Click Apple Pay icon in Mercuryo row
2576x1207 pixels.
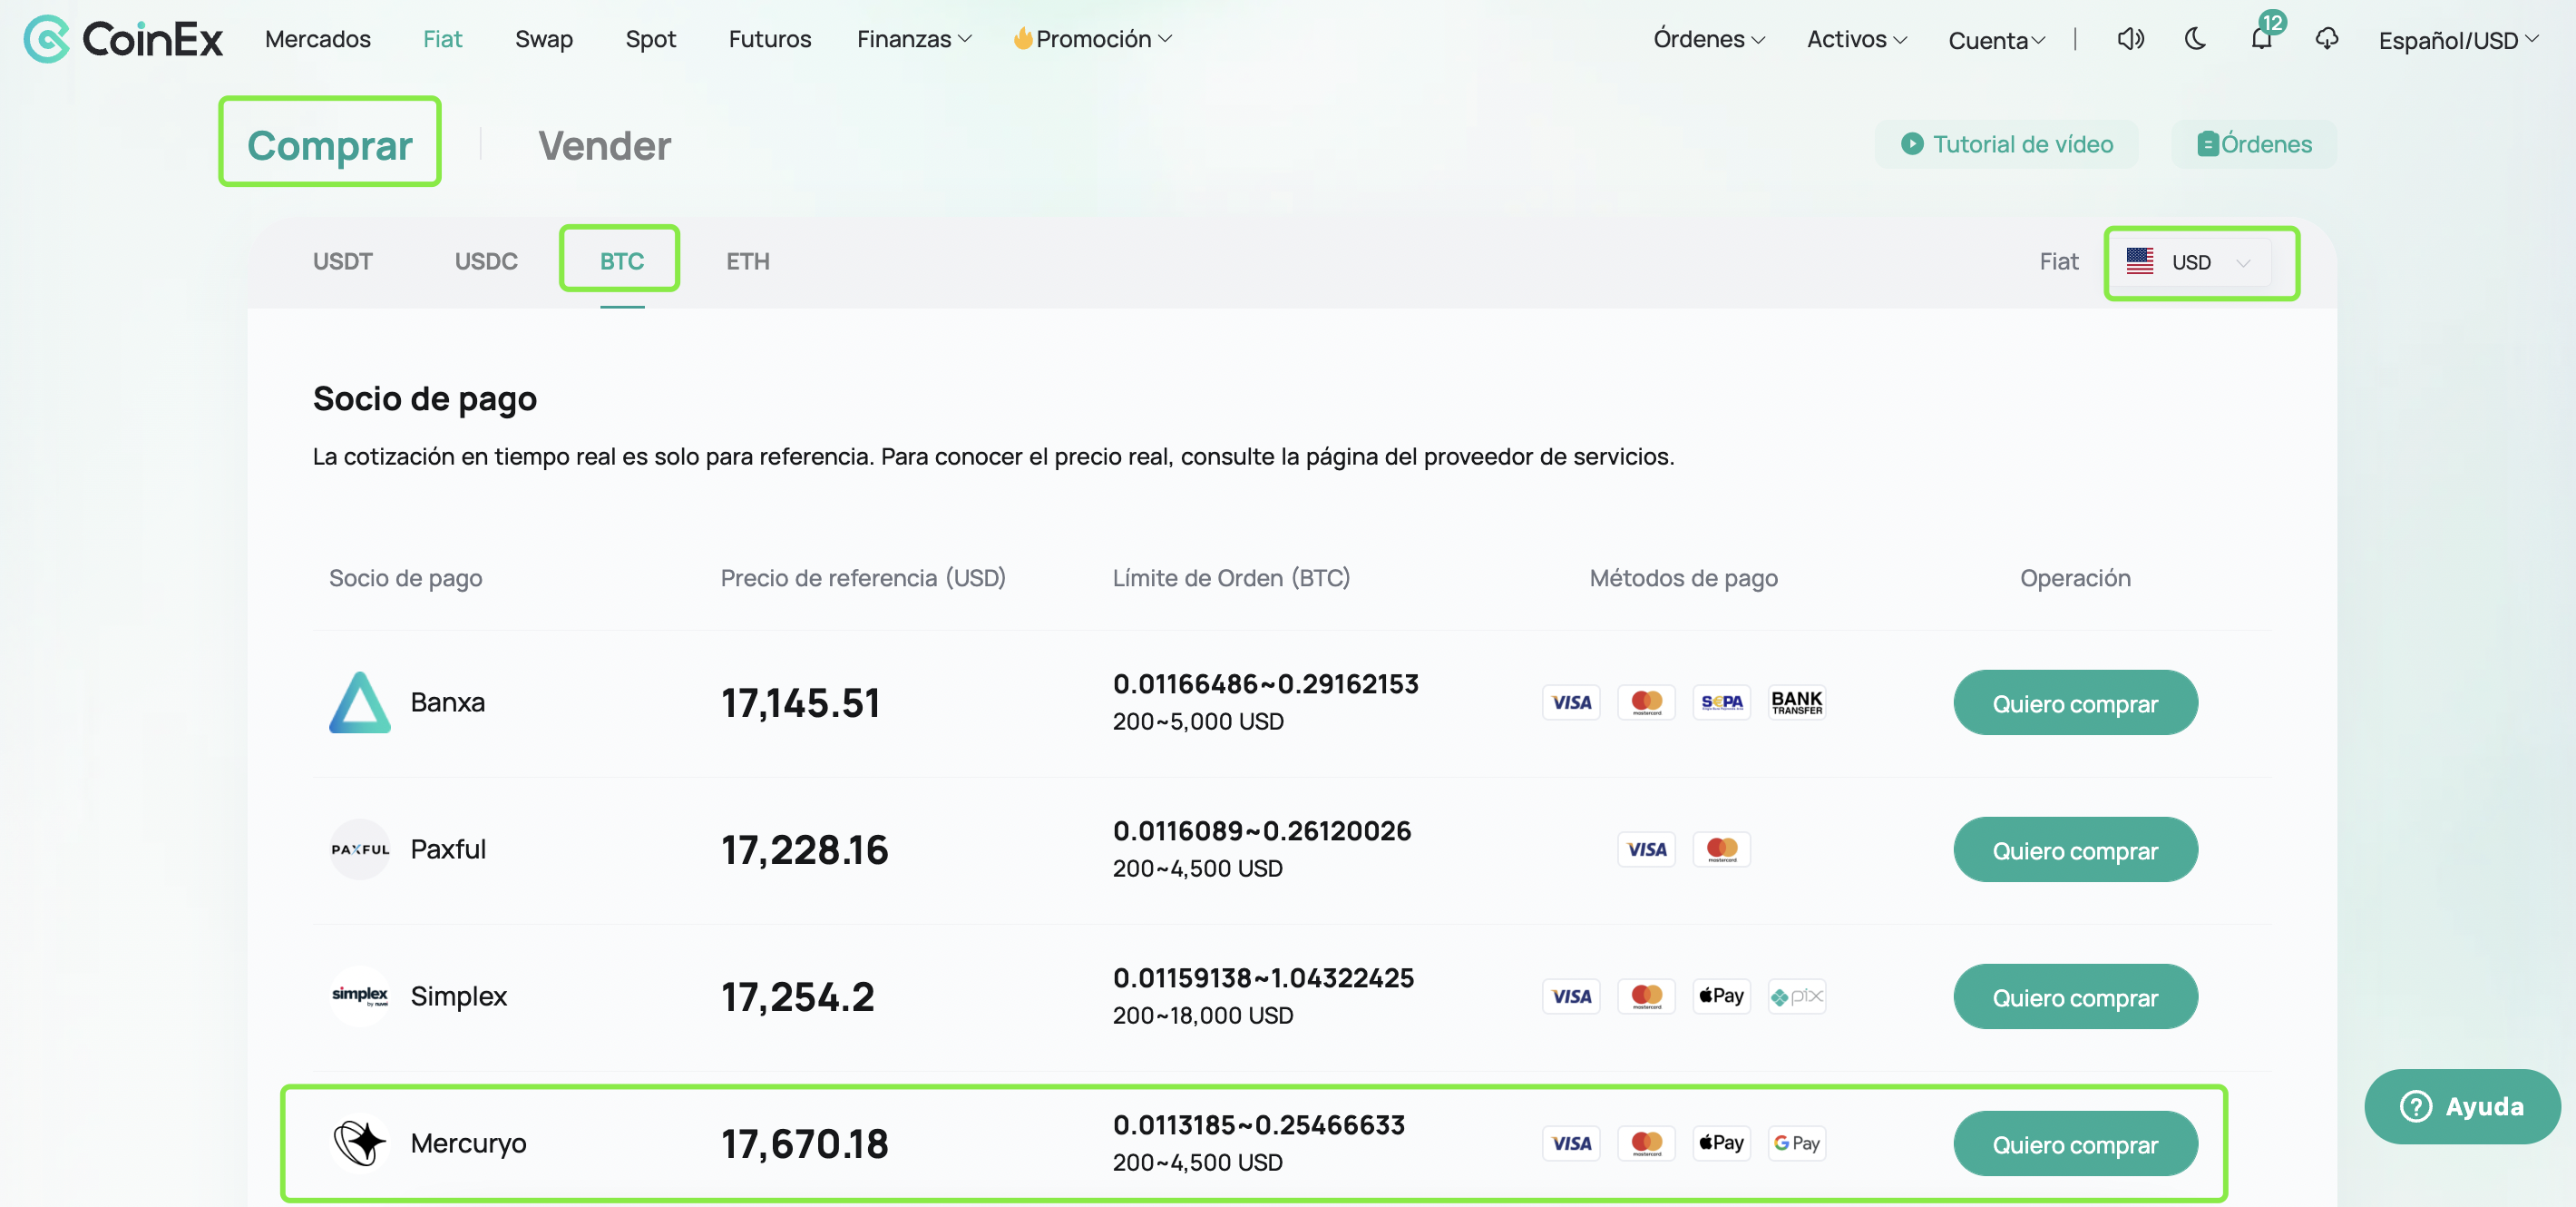point(1721,1143)
